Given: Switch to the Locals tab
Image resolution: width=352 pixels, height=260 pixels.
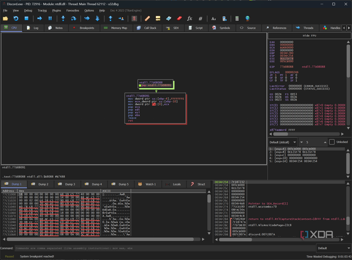Looking at the screenshot, I should 173,184.
